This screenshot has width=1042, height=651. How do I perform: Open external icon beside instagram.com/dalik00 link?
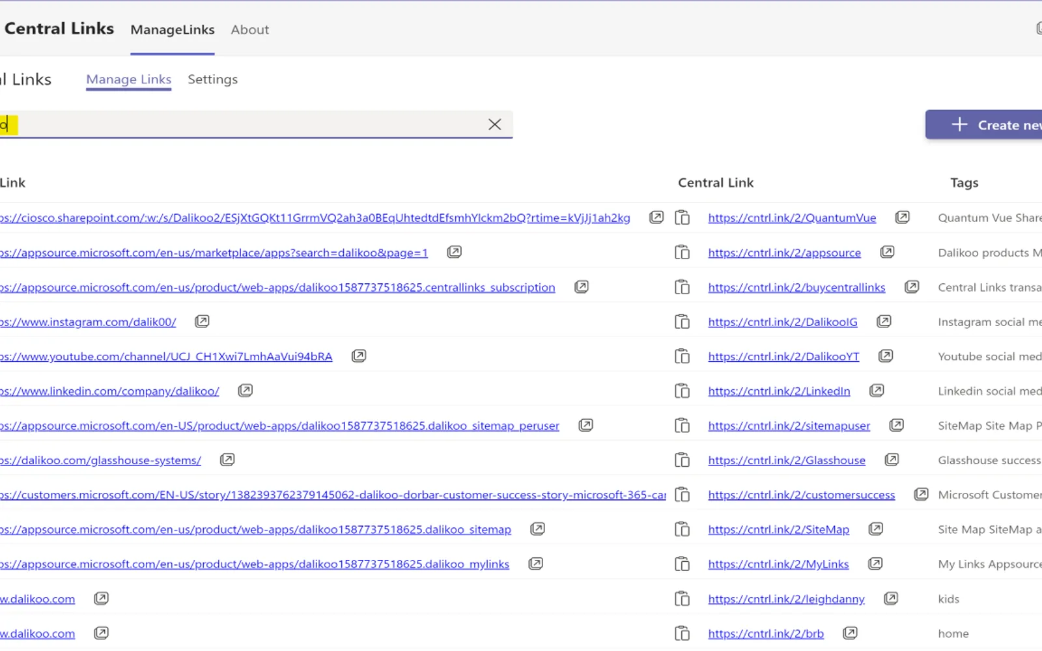[202, 321]
